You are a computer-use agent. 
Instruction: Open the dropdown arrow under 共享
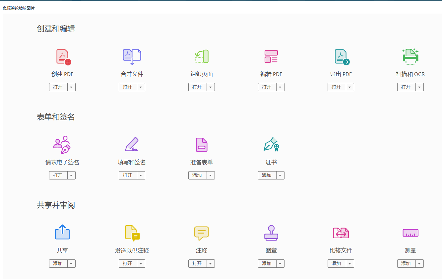[72, 264]
